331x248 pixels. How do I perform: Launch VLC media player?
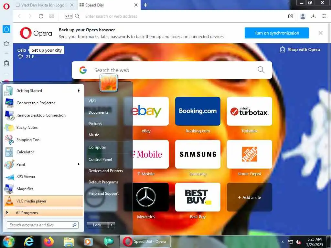coord(43,201)
